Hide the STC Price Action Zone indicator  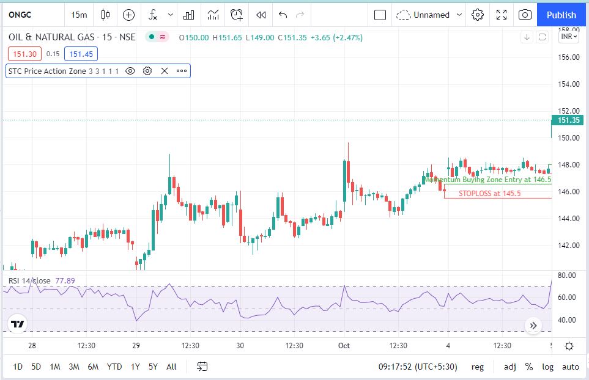(130, 71)
